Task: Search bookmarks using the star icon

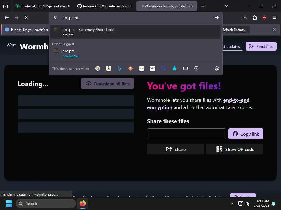Action: 175,68
